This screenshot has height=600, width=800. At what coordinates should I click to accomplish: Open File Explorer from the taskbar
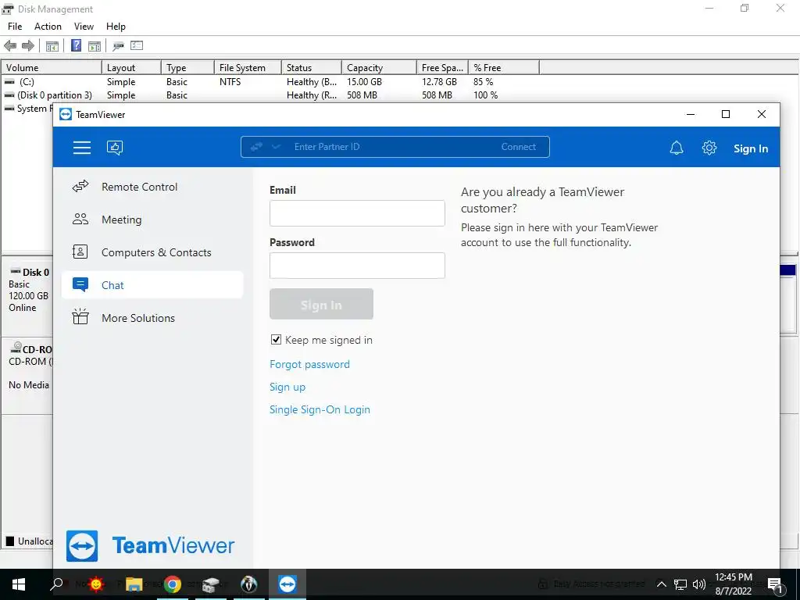pyautogui.click(x=134, y=584)
